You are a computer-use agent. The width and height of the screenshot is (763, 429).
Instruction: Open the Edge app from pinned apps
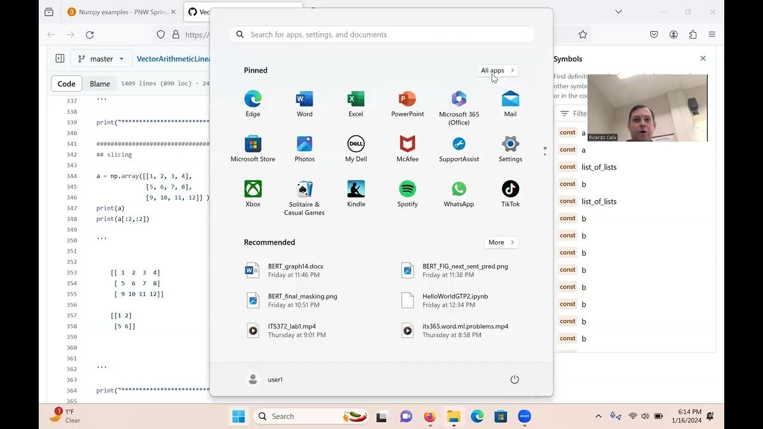tap(253, 104)
